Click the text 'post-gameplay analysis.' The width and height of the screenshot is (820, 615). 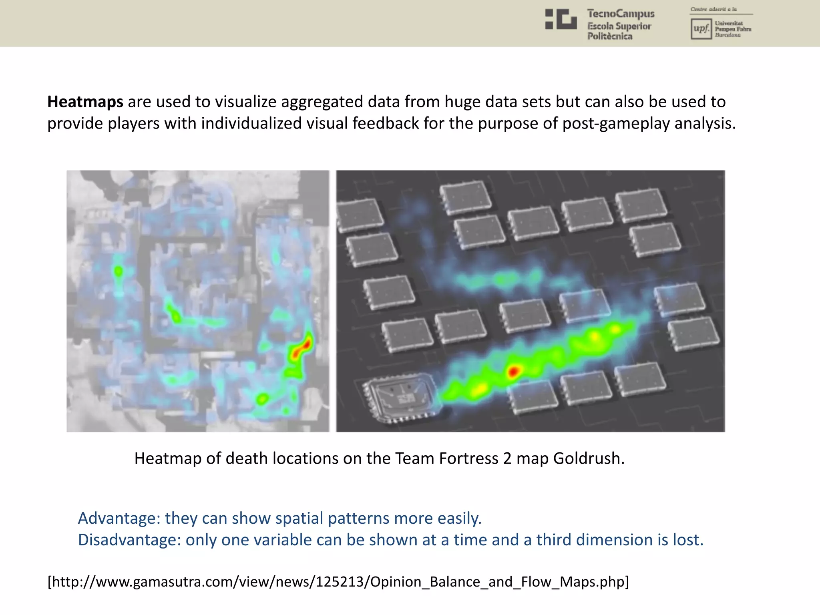point(649,124)
